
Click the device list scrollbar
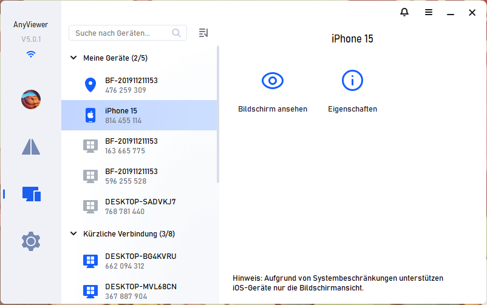[217, 121]
